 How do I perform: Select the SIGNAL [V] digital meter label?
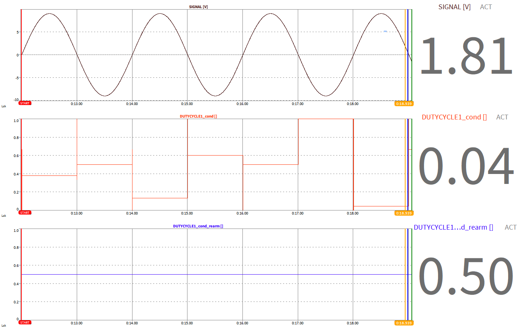coord(454,7)
